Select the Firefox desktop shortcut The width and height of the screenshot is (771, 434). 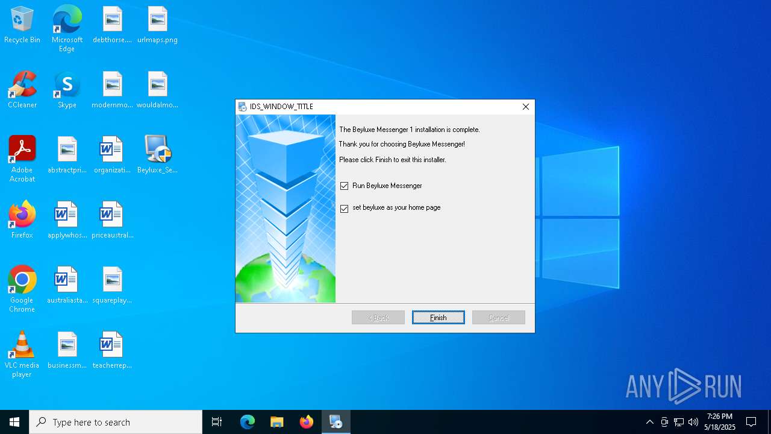coord(22,221)
